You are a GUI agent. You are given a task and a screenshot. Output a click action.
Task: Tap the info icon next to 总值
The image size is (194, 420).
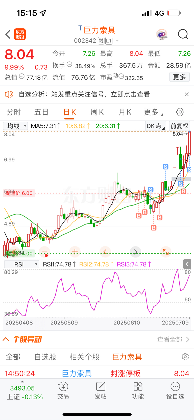(22, 76)
